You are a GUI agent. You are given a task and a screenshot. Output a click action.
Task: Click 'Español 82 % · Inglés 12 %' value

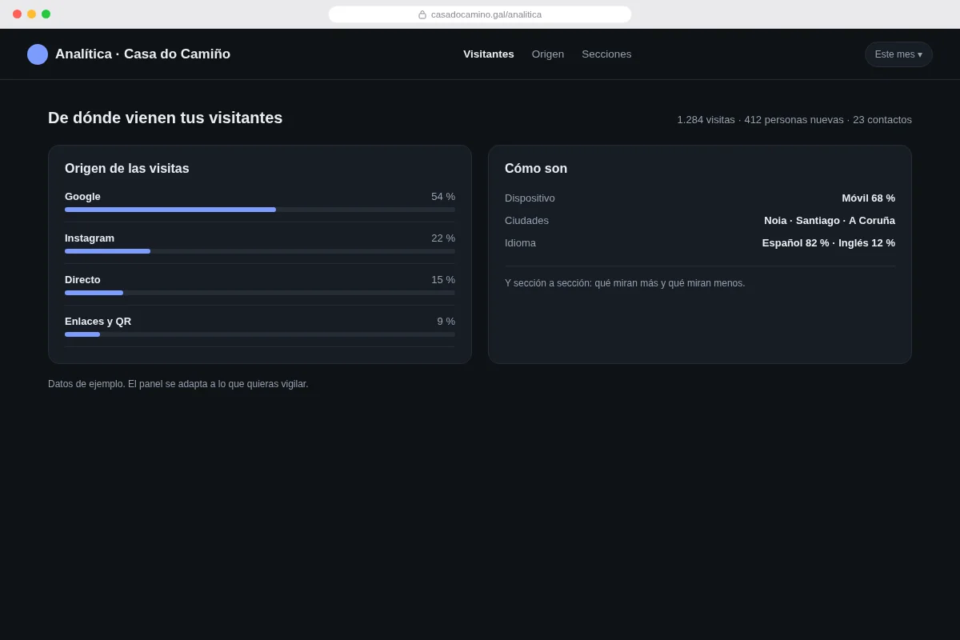click(829, 243)
